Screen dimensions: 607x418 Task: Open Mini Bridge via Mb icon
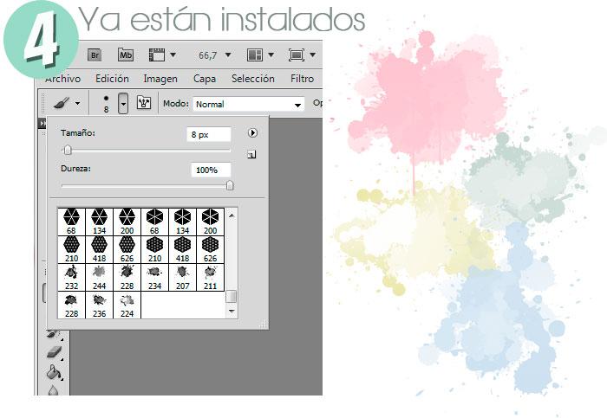[126, 54]
